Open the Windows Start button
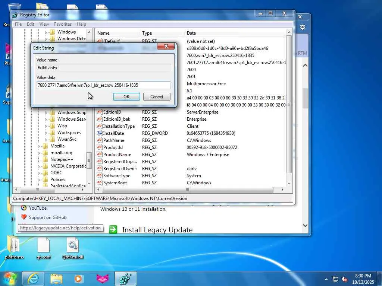382x286 pixels. point(10,279)
